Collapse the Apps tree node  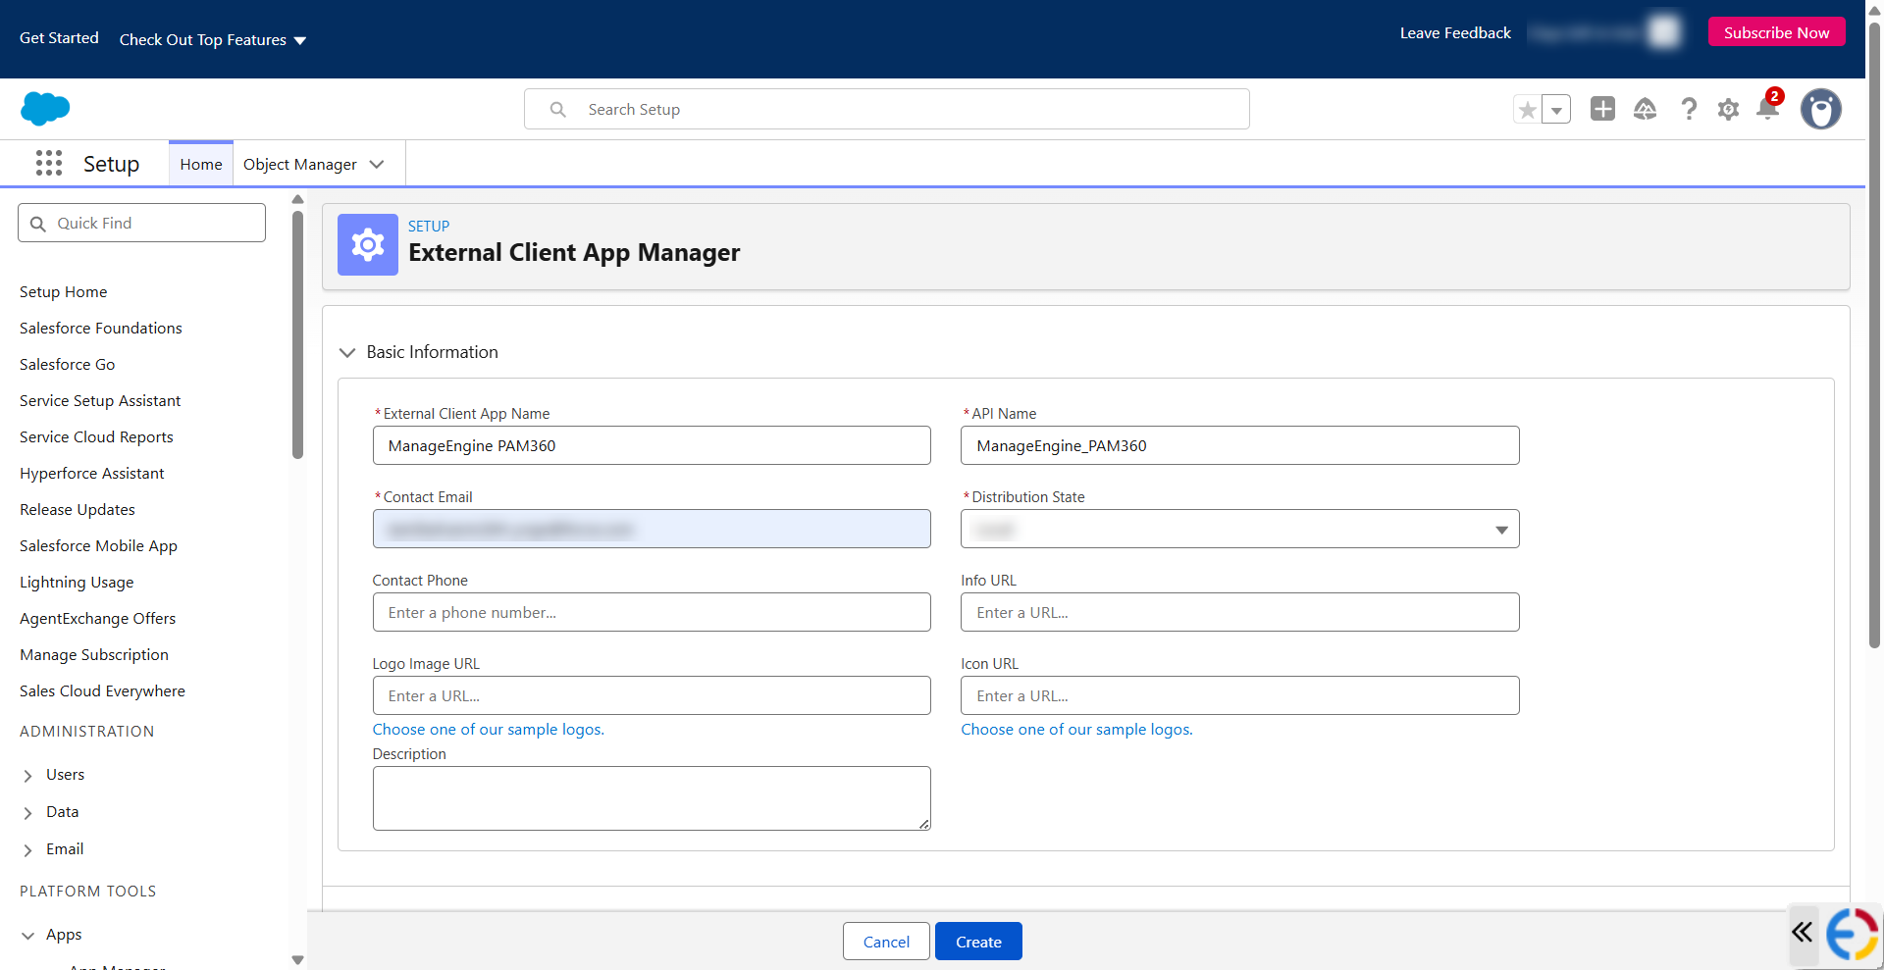pos(27,936)
